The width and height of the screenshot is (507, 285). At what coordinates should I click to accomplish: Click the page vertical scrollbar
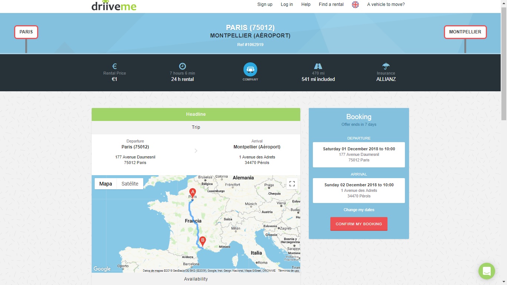coord(504,142)
